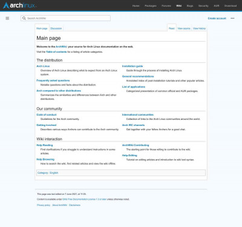Open Forums in the top navigation
Image resolution: width=242 pixels, height=227 pixels.
coord(166,6)
